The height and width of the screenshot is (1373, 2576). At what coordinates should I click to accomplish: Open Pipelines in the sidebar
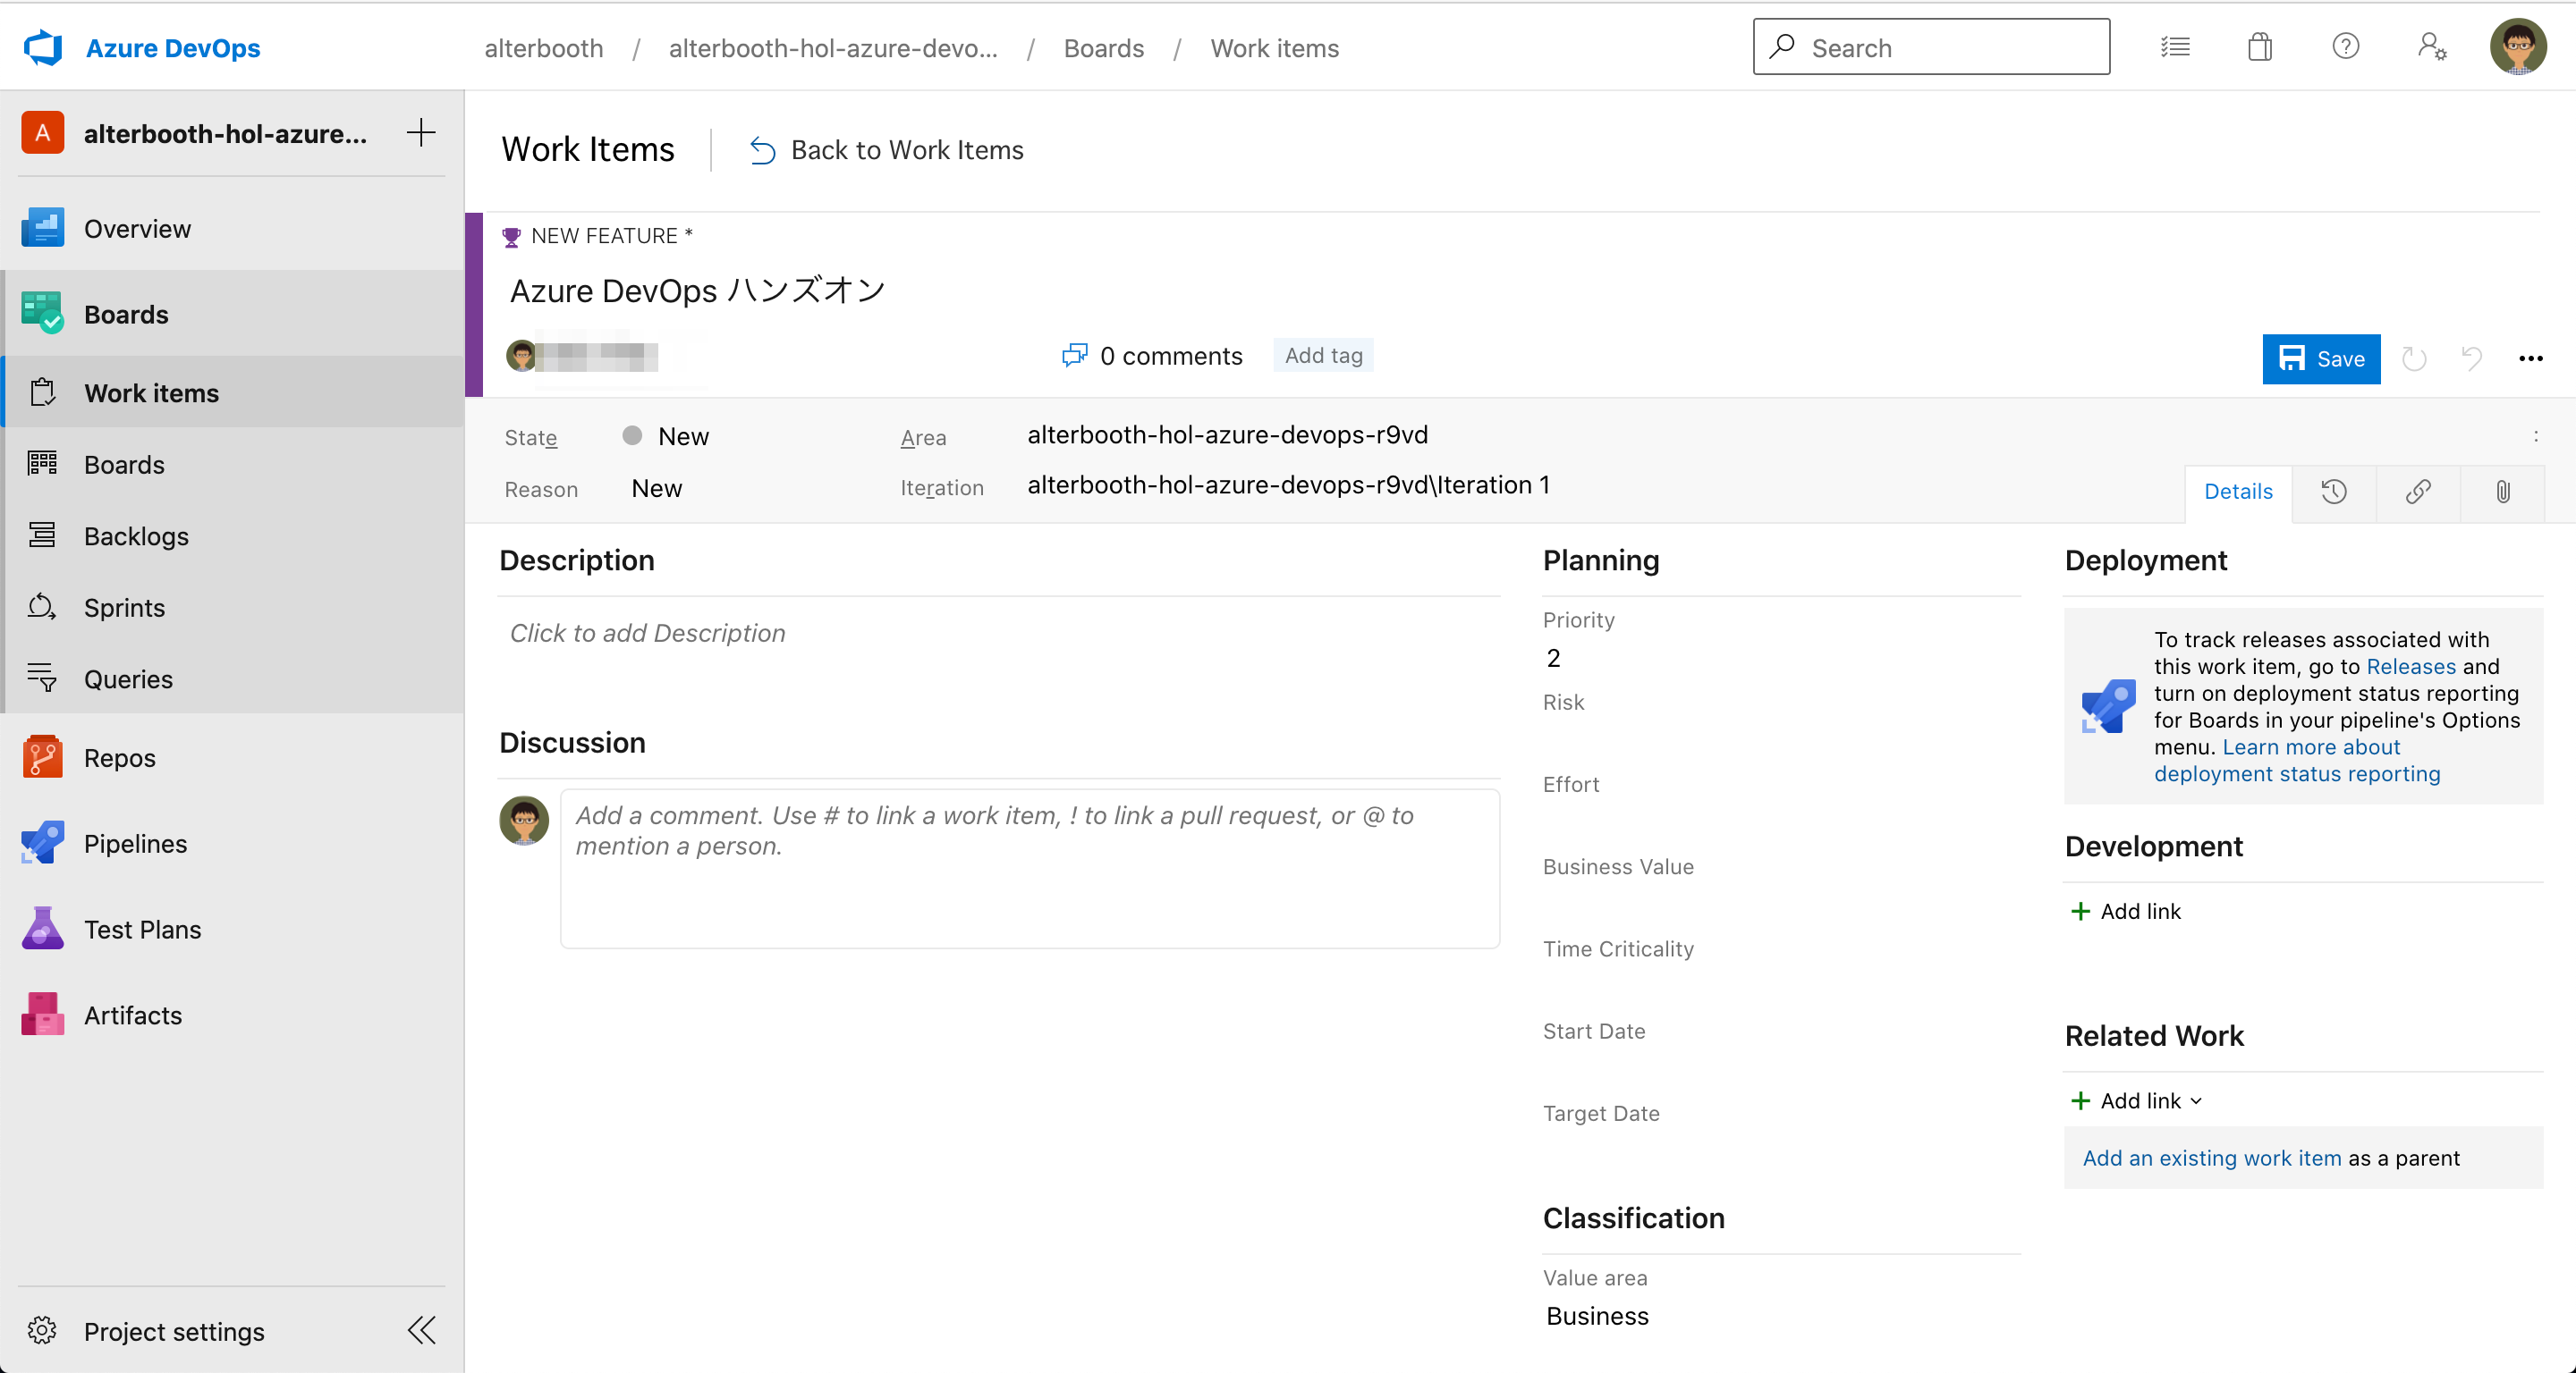pos(135,844)
